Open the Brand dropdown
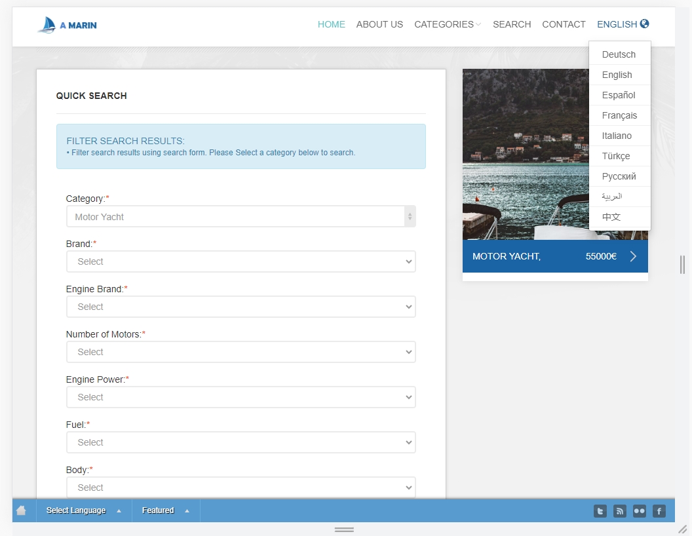 click(241, 261)
